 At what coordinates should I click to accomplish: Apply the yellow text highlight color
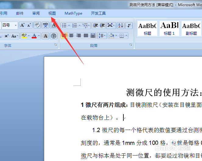pos(24,36)
